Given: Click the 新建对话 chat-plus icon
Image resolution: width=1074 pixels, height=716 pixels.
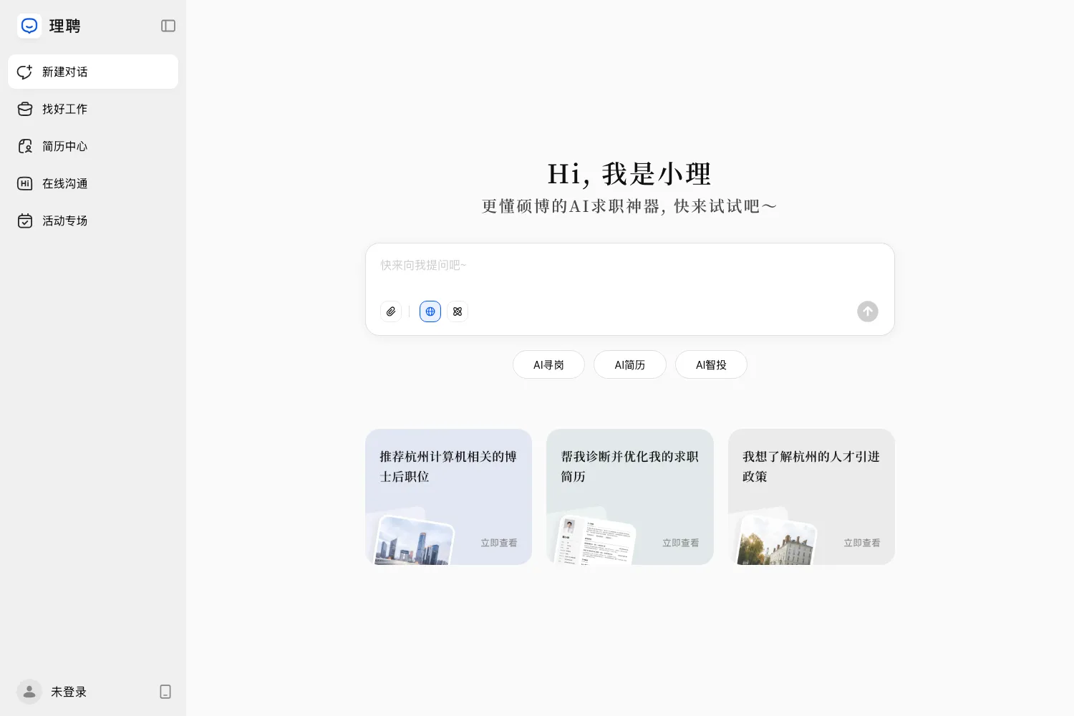Looking at the screenshot, I should point(25,72).
